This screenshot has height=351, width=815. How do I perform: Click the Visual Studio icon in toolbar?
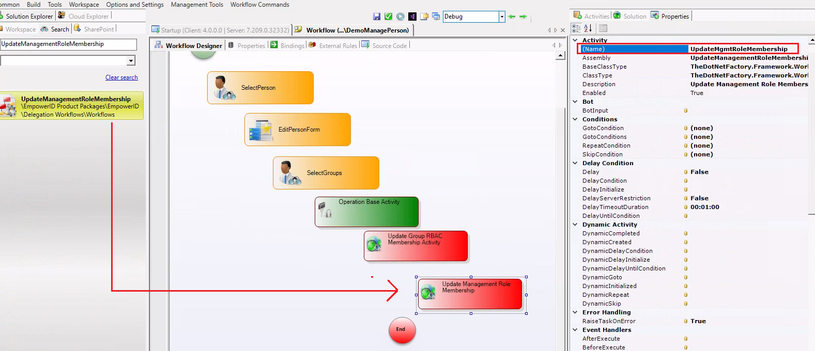pyautogui.click(x=412, y=17)
